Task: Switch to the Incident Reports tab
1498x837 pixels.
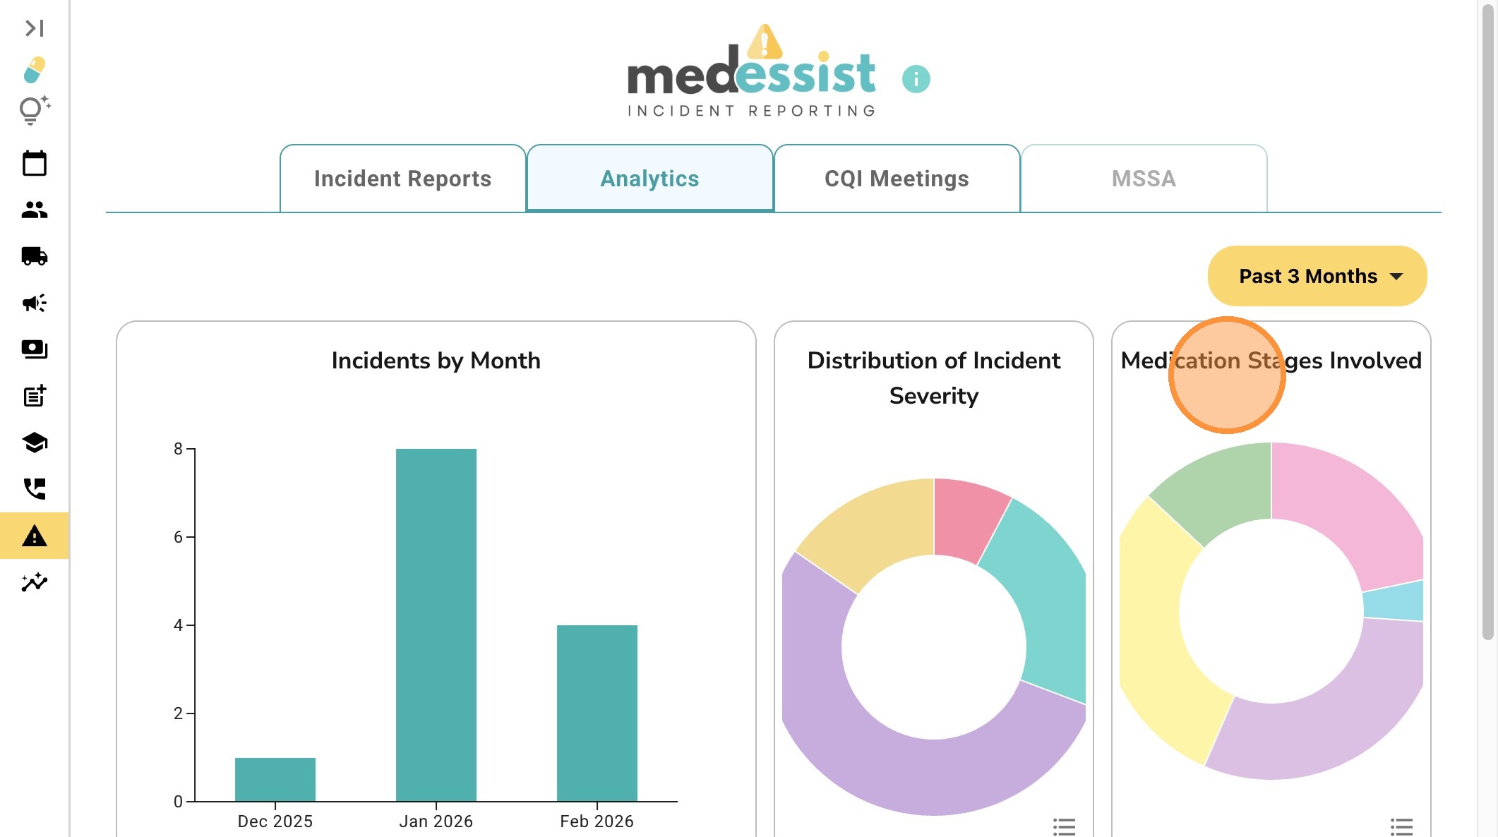Action: click(402, 179)
